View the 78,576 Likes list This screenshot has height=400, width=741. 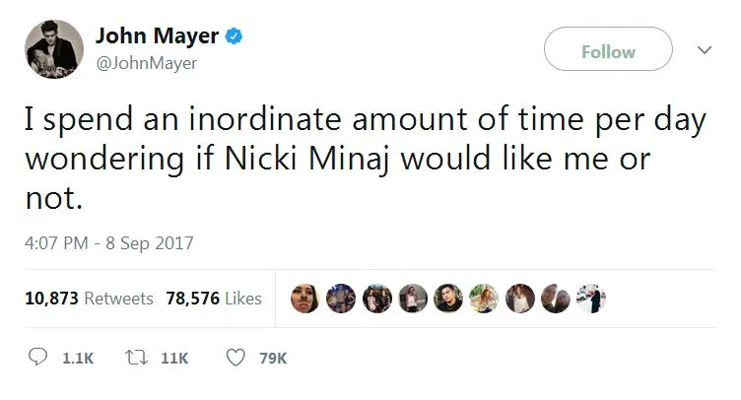tap(214, 299)
